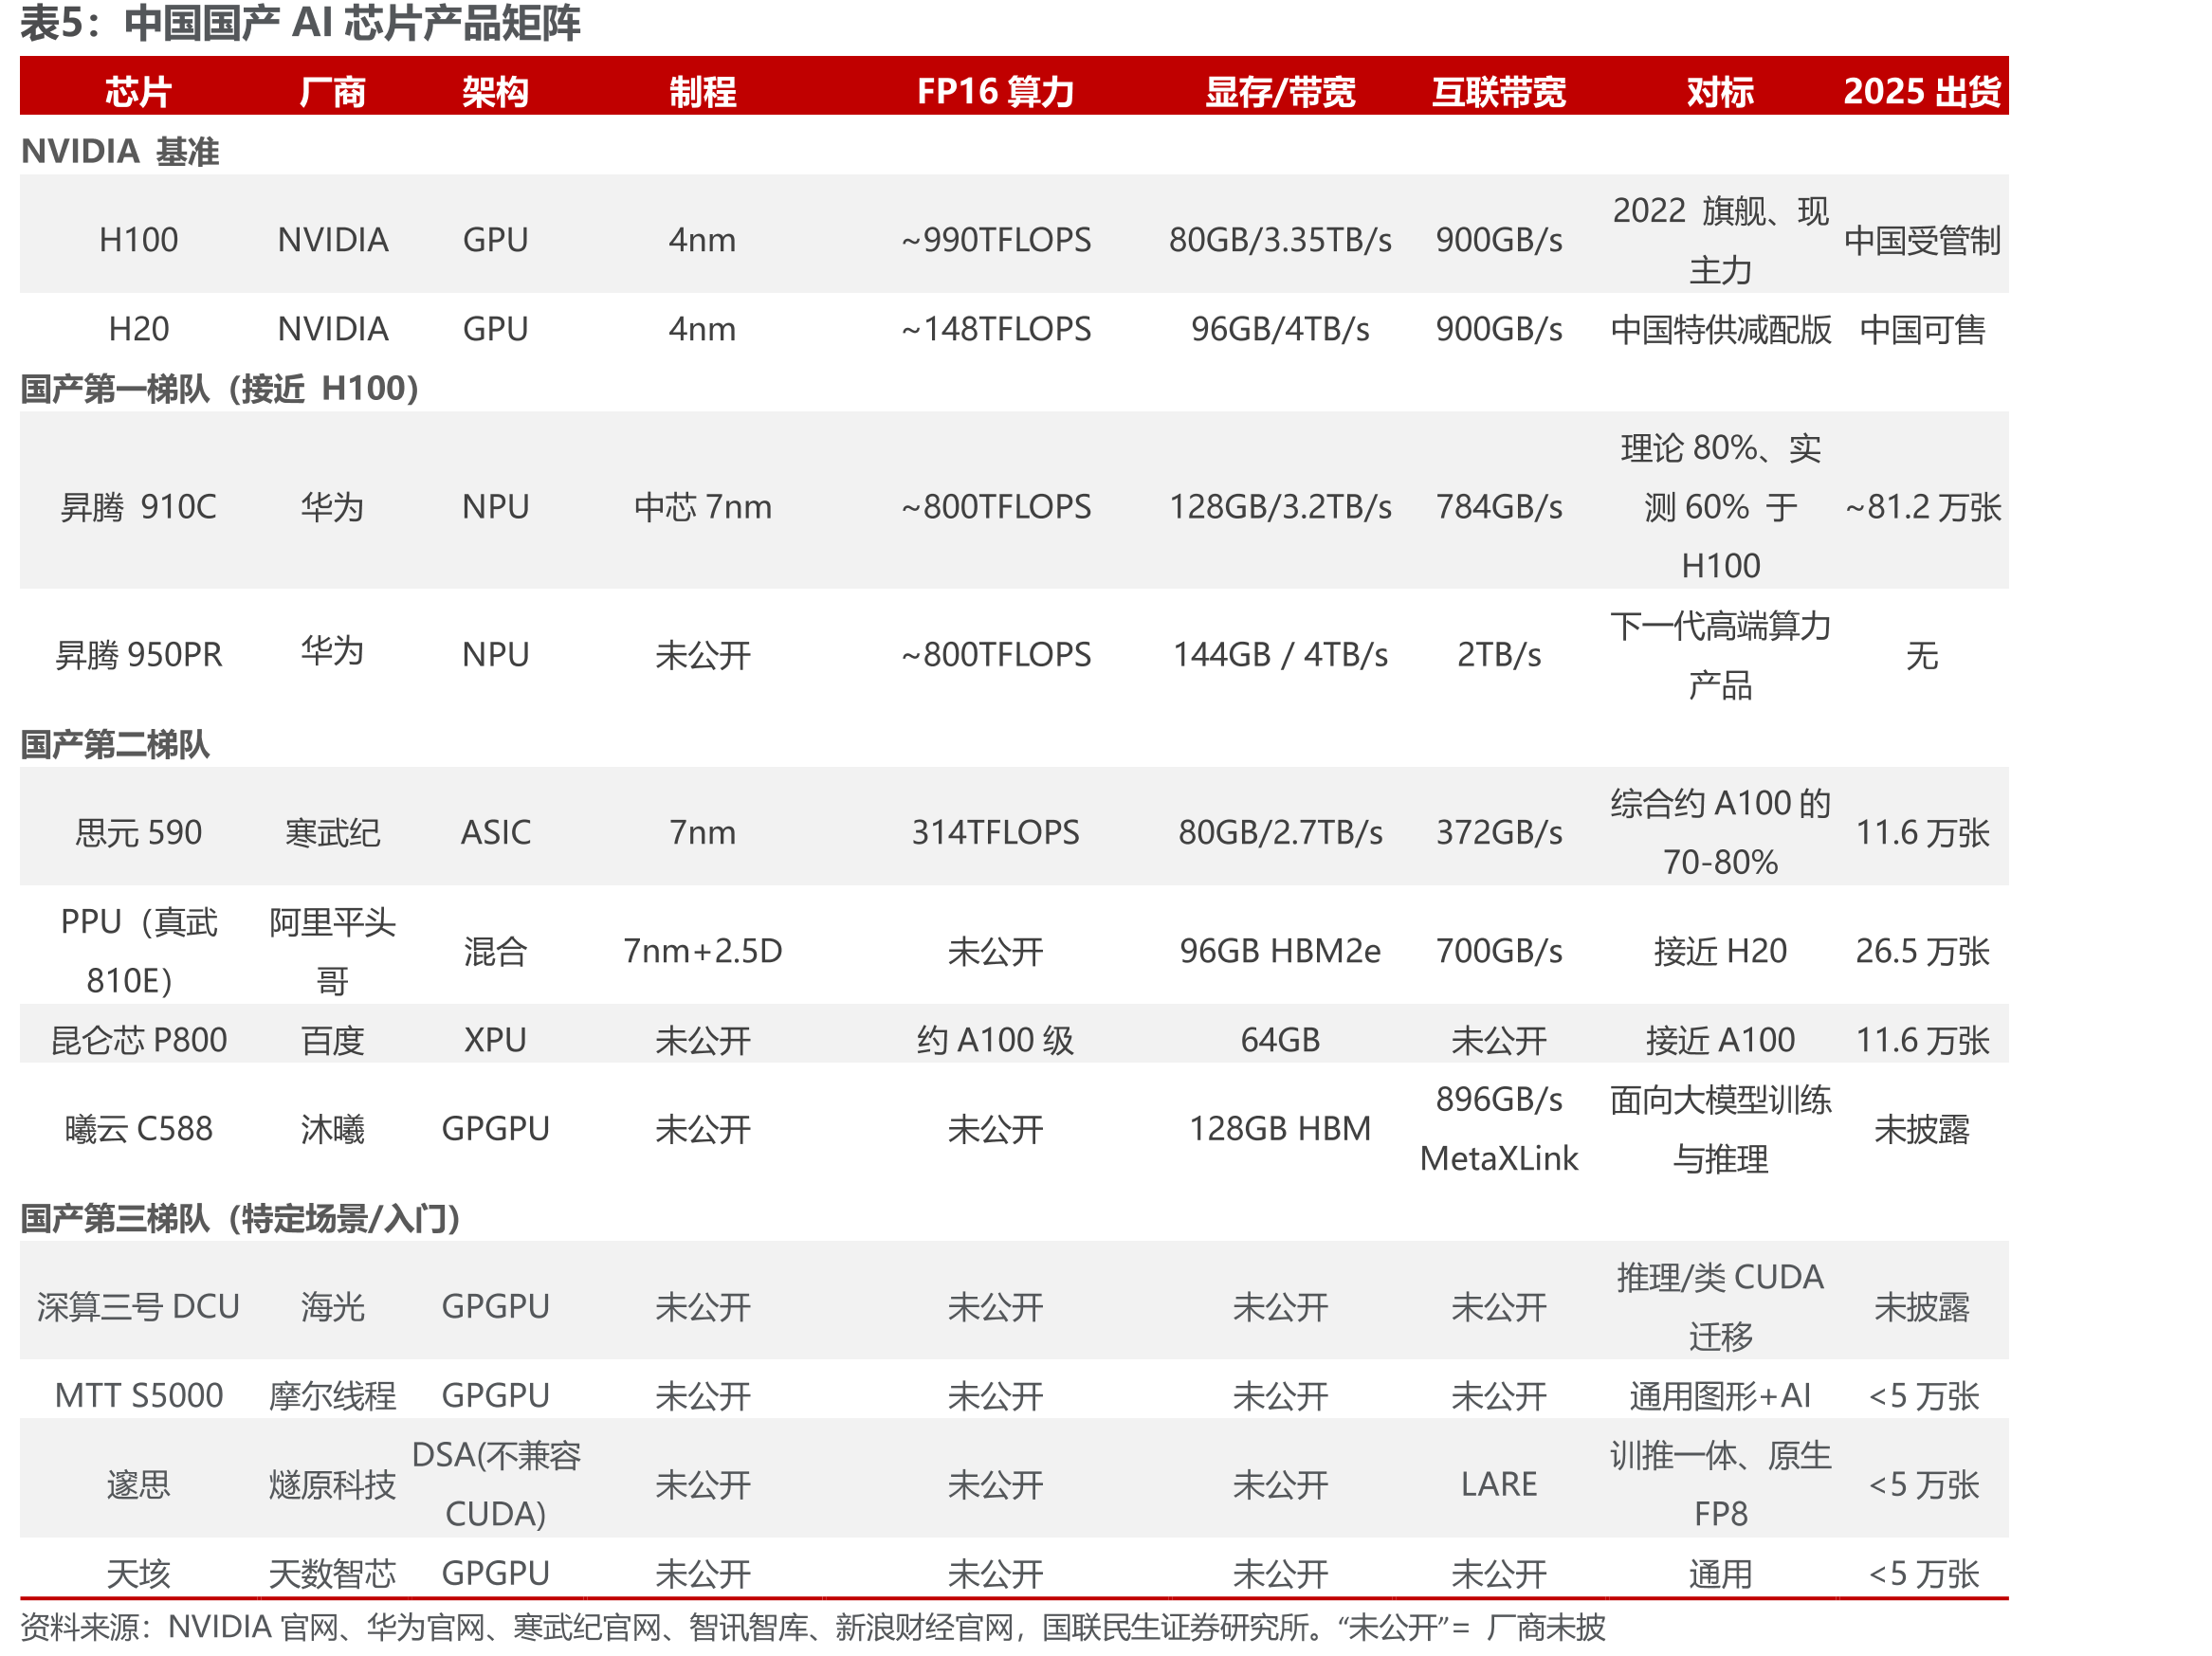The image size is (2212, 1656).
Task: Select the 摩尔线程 vendor cell
Action: point(332,1396)
